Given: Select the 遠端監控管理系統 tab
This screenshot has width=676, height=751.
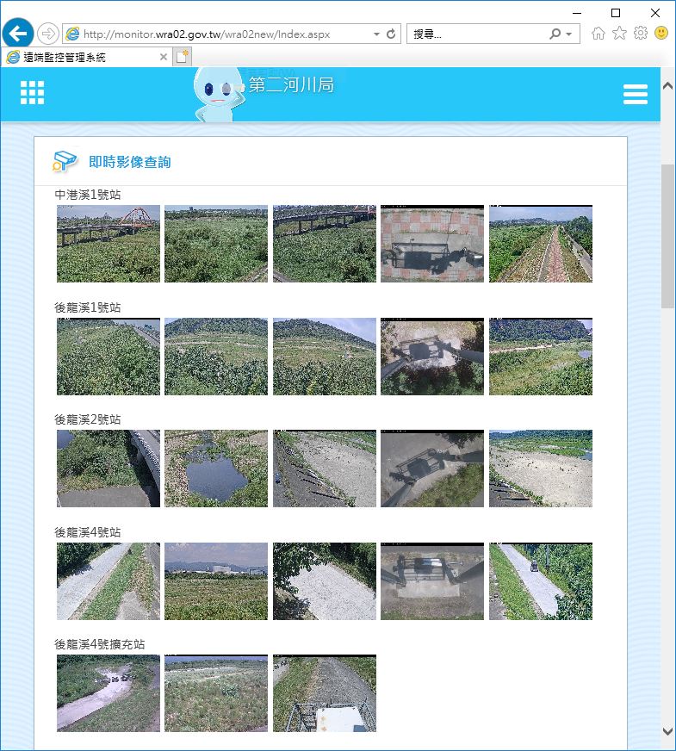Looking at the screenshot, I should point(86,57).
